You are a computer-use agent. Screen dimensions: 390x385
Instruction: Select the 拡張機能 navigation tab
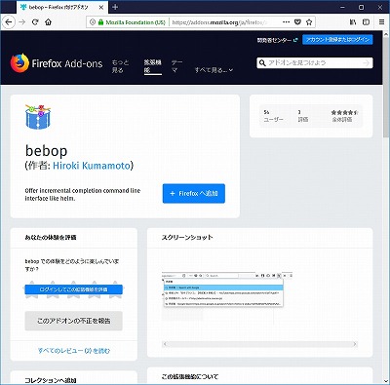pyautogui.click(x=153, y=66)
